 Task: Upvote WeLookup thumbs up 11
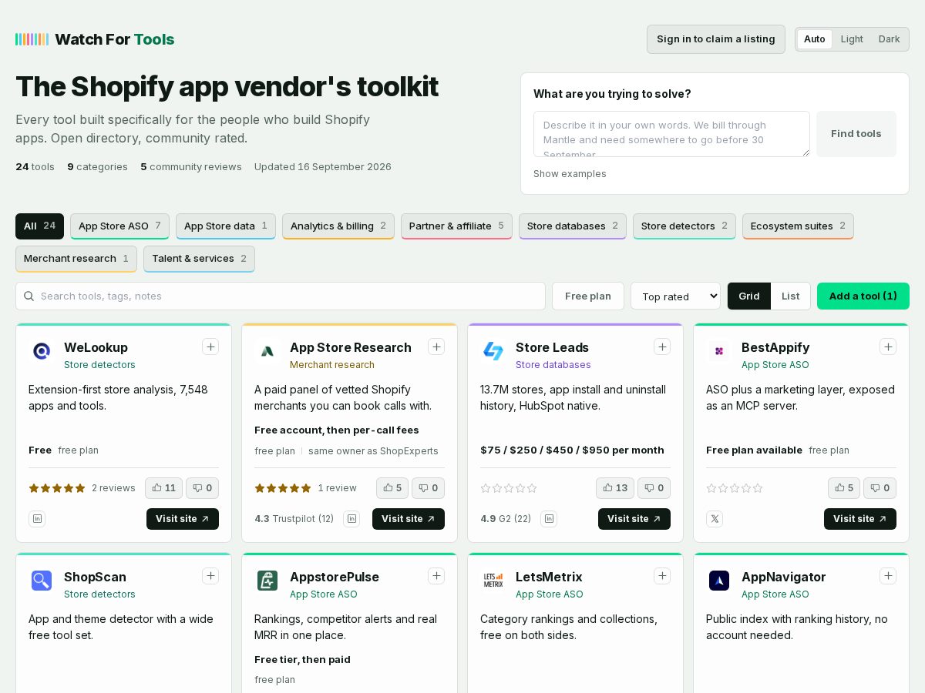point(163,488)
